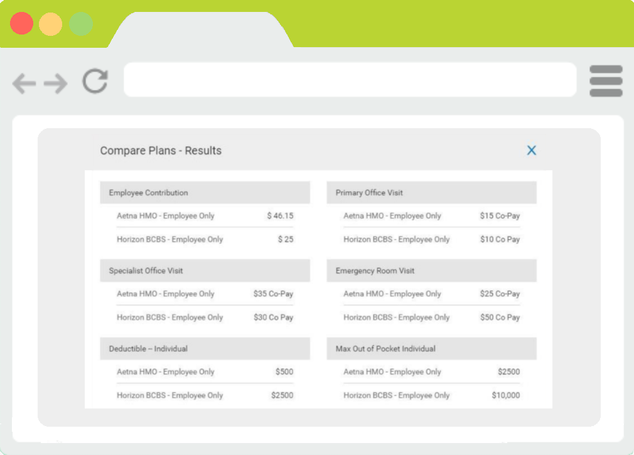Click the browser address bar
634x455 pixels.
click(x=350, y=79)
